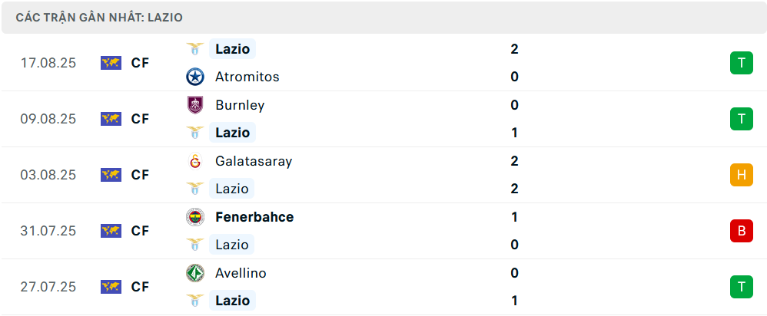
Task: Click the Atromitos club crest icon
Action: click(x=195, y=77)
